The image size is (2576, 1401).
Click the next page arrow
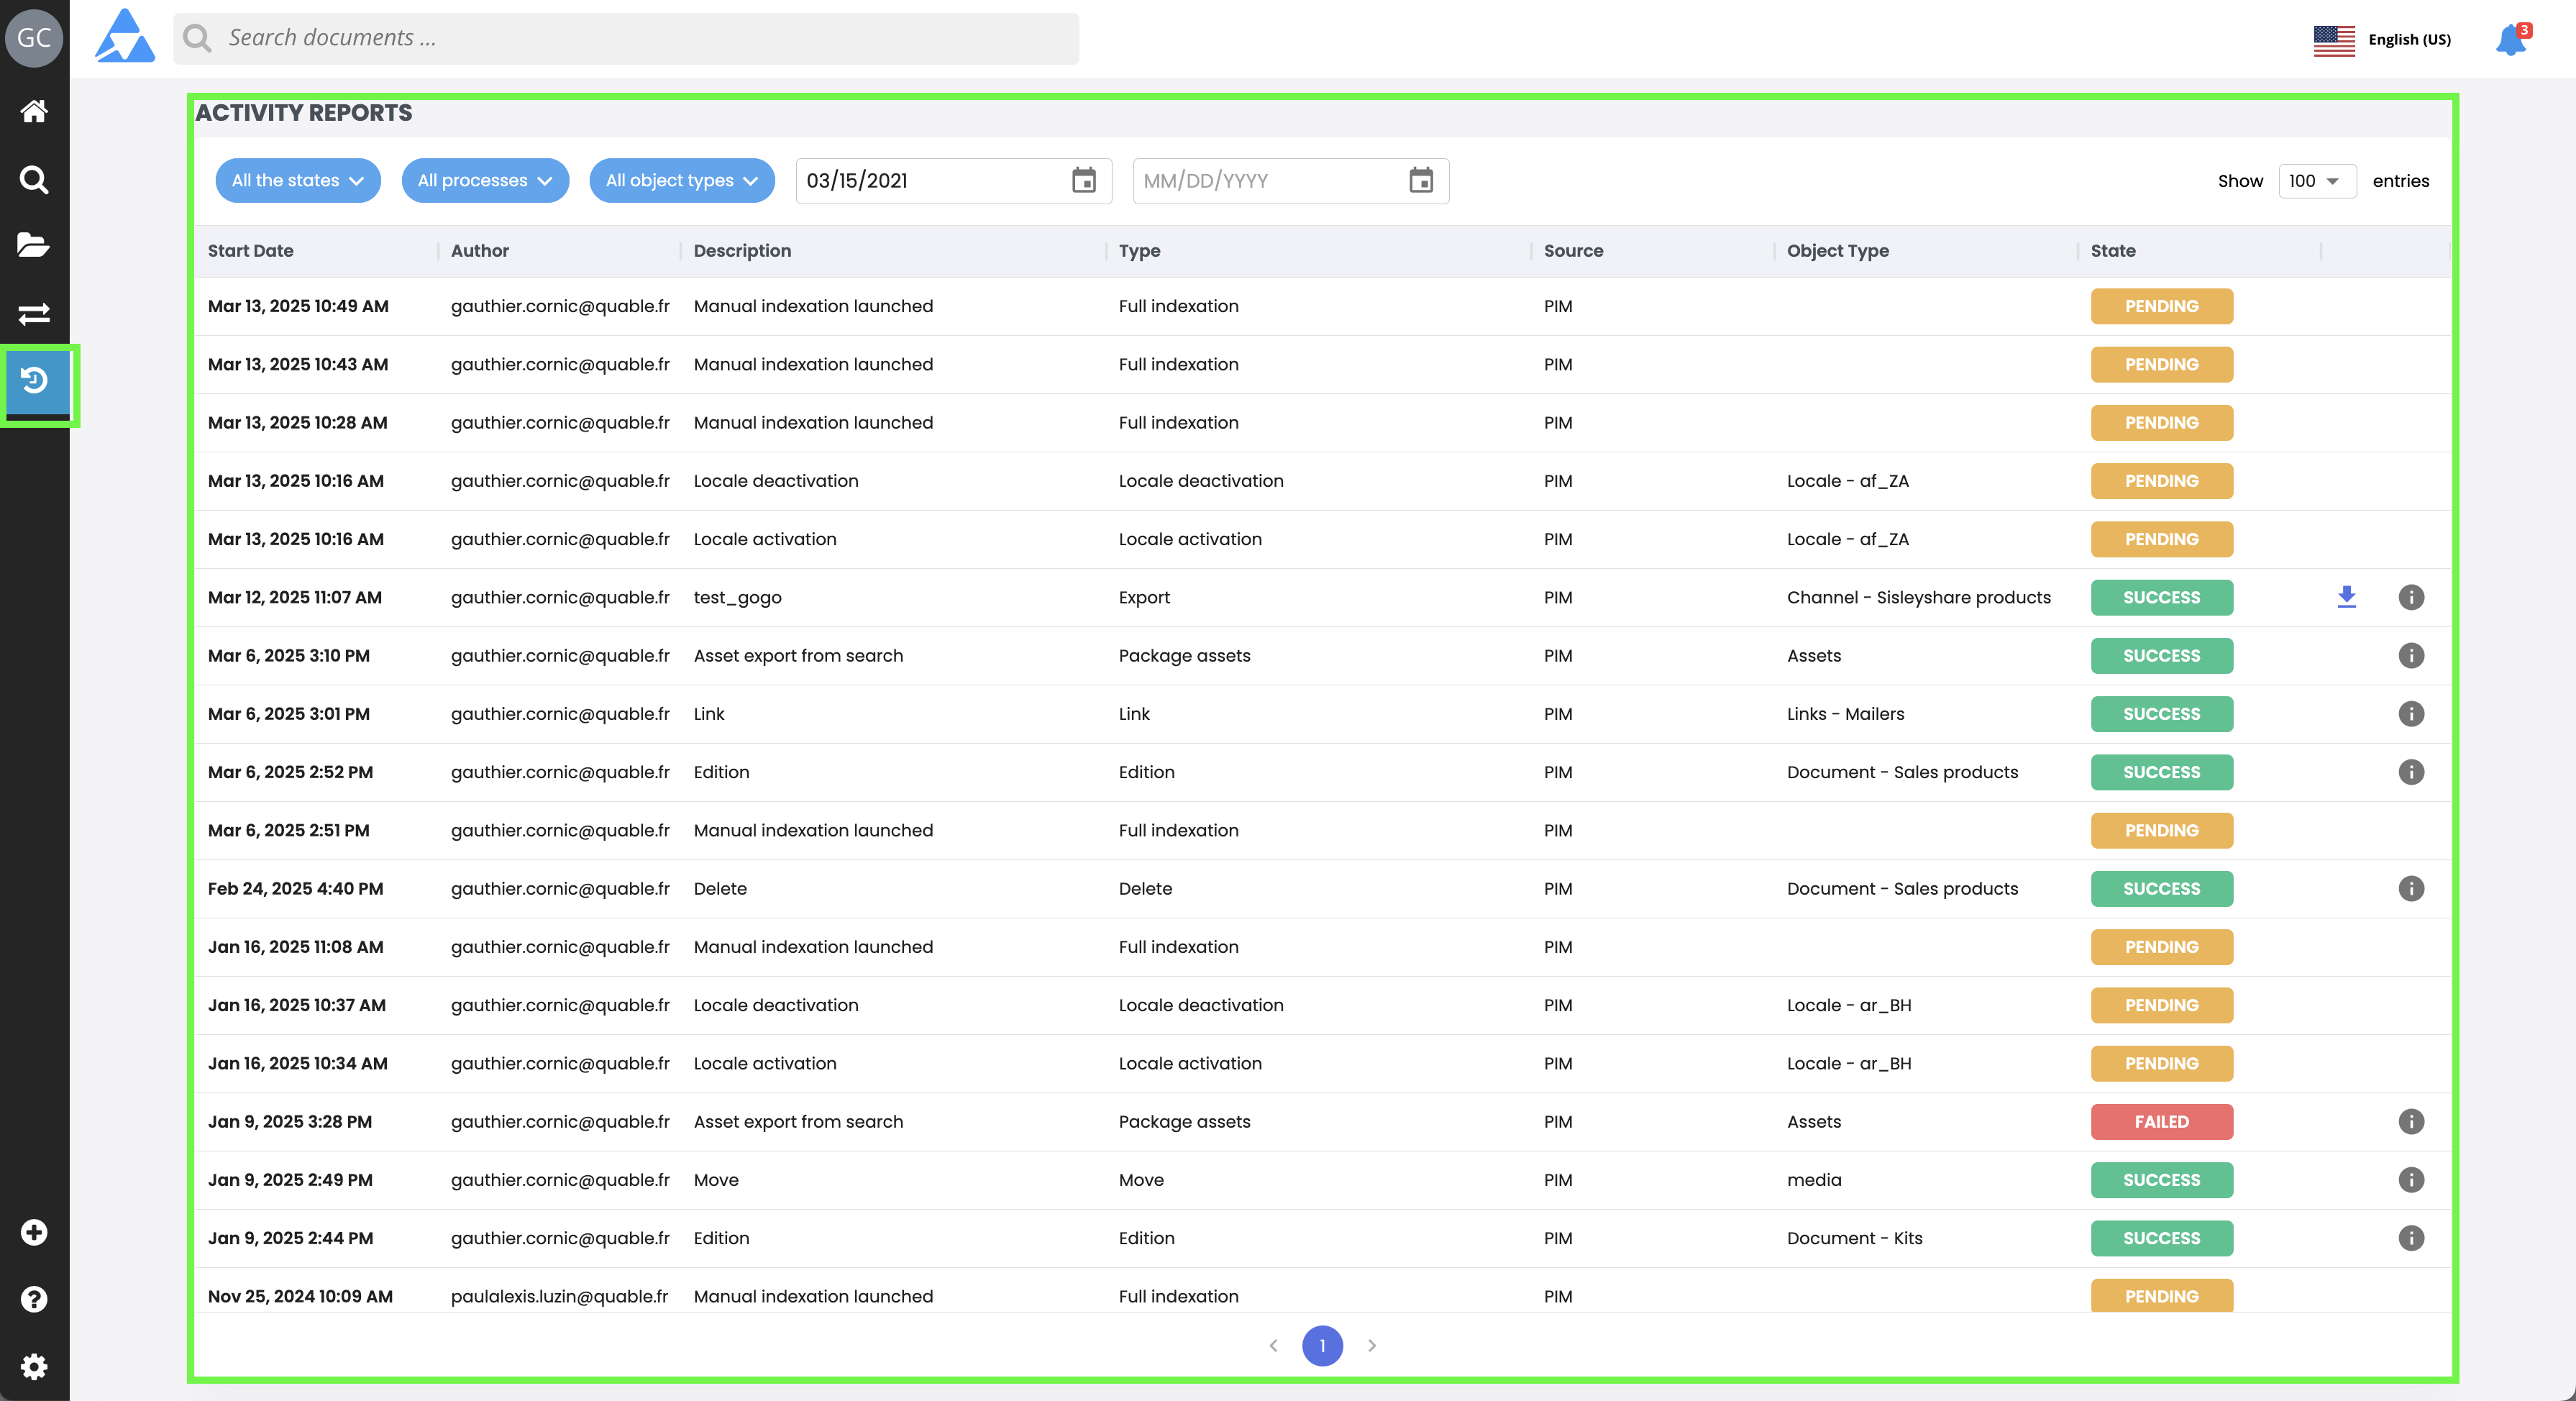[x=1372, y=1345]
